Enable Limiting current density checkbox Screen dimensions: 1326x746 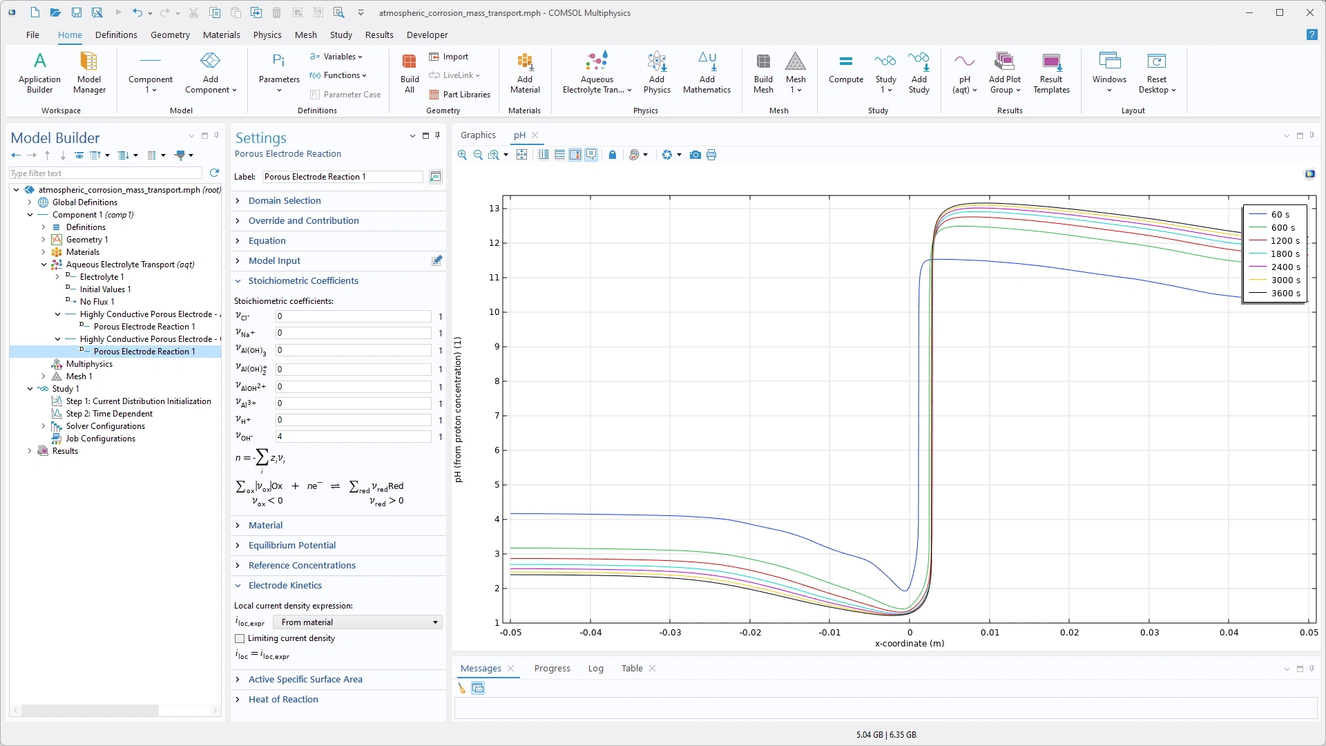(x=240, y=638)
